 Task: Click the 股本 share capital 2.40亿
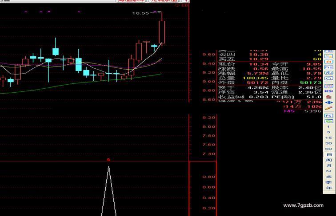point(310,88)
